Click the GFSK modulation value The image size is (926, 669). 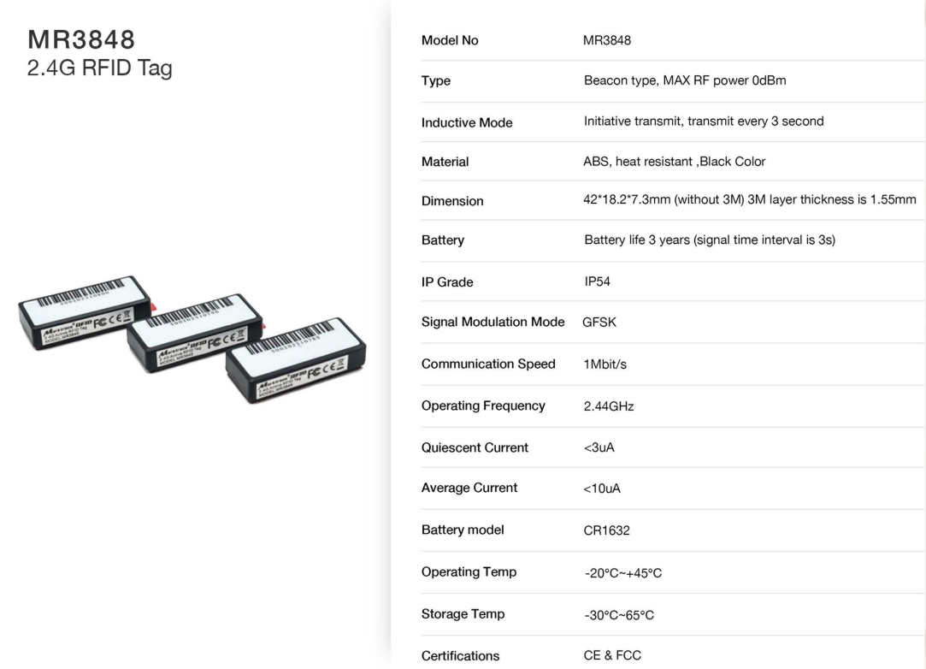coord(599,322)
